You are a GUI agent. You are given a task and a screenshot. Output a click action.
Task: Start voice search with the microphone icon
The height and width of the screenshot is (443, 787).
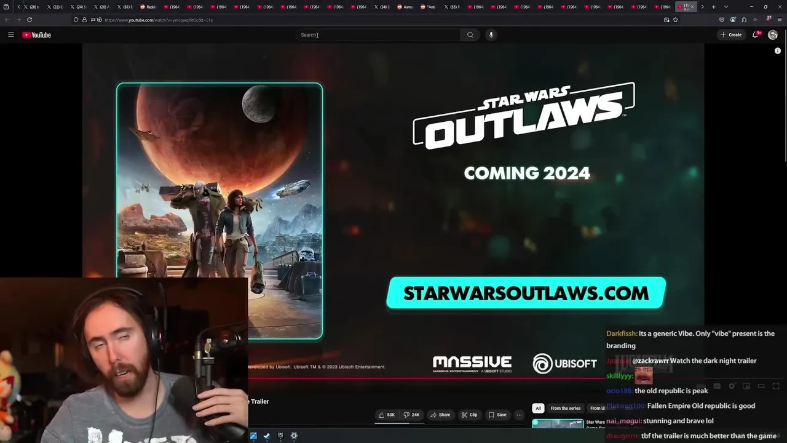point(491,35)
